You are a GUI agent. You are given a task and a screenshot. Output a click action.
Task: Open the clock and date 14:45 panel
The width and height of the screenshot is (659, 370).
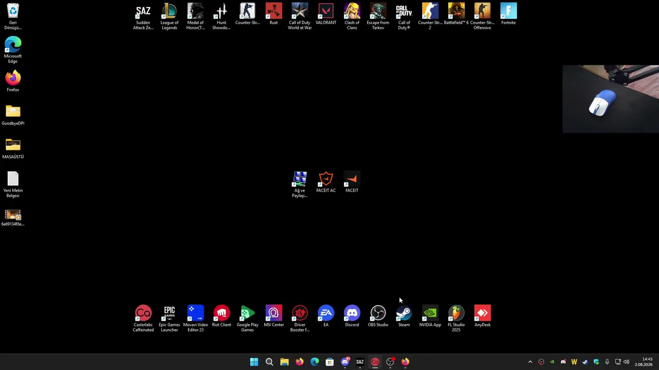click(x=644, y=362)
